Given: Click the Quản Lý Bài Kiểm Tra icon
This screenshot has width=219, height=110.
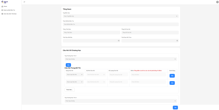Looking at the screenshot, I should (2, 10).
